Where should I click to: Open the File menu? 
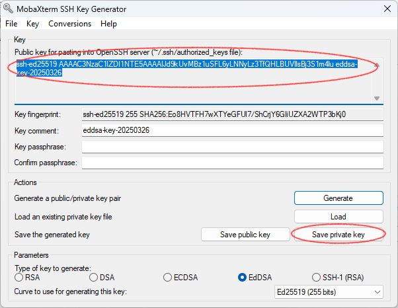11,24
